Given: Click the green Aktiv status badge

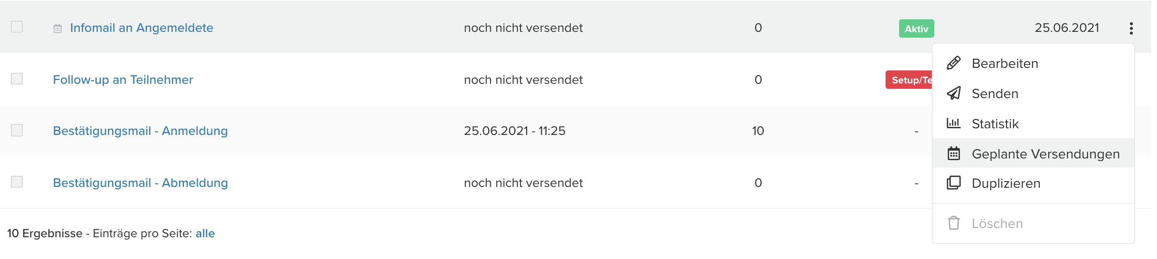Looking at the screenshot, I should pos(916,28).
